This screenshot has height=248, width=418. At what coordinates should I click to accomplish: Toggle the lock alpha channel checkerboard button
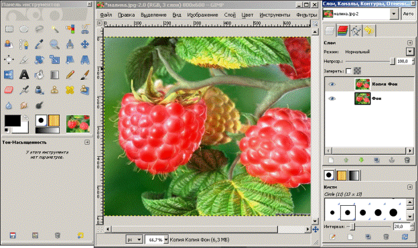click(x=357, y=70)
